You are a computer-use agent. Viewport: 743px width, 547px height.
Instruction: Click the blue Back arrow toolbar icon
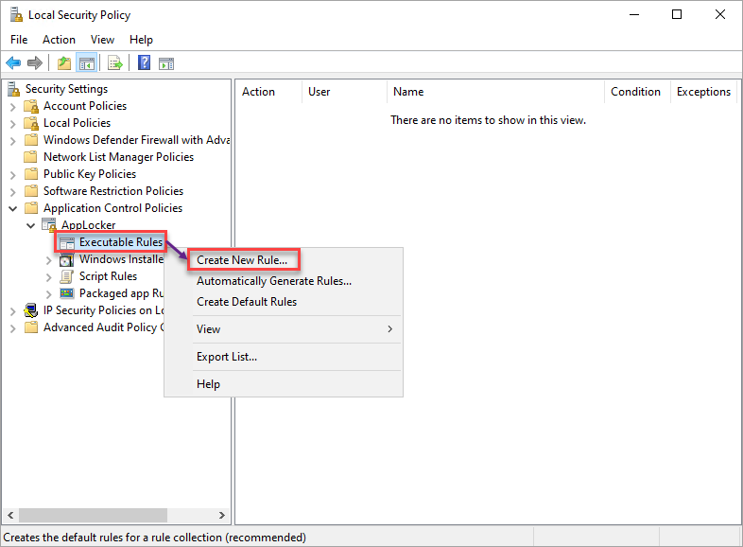pos(13,62)
